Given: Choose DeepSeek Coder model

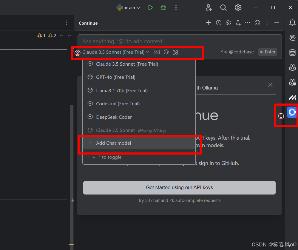Looking at the screenshot, I should (x=139, y=117).
